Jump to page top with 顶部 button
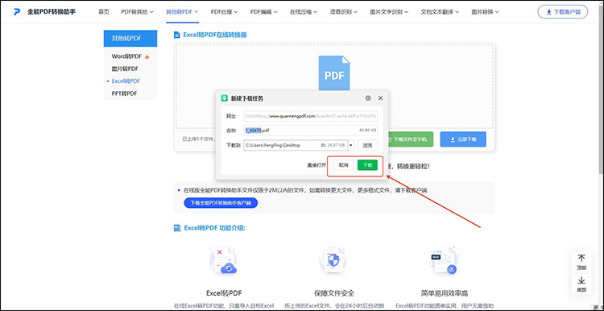Image resolution: width=604 pixels, height=311 pixels. pos(581,262)
